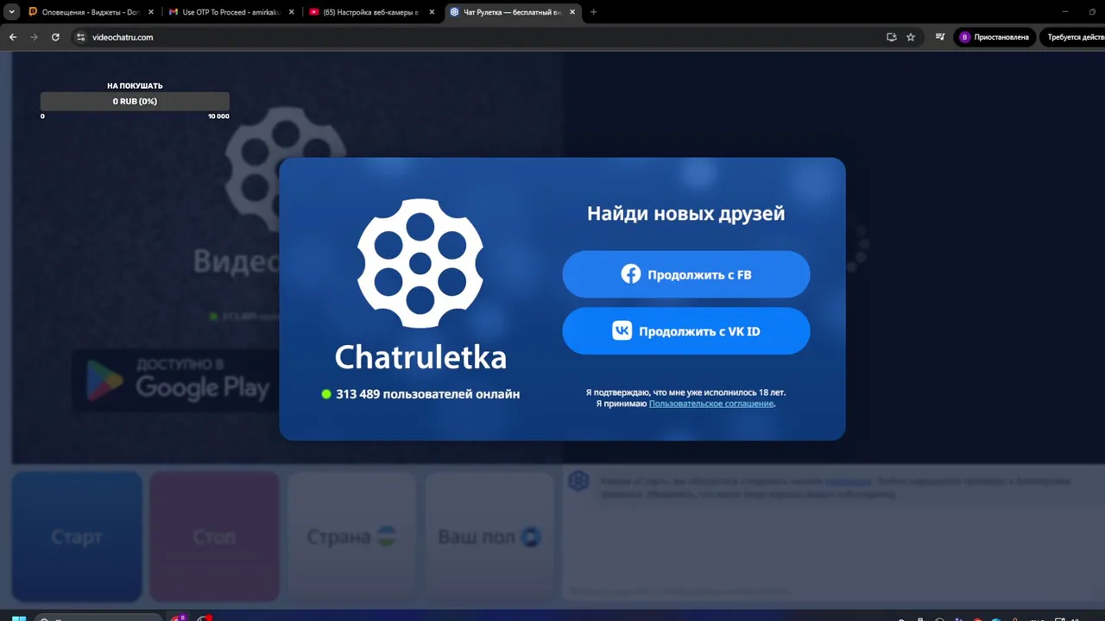This screenshot has height=621, width=1105.
Task: Open a new browser tab
Action: [593, 12]
